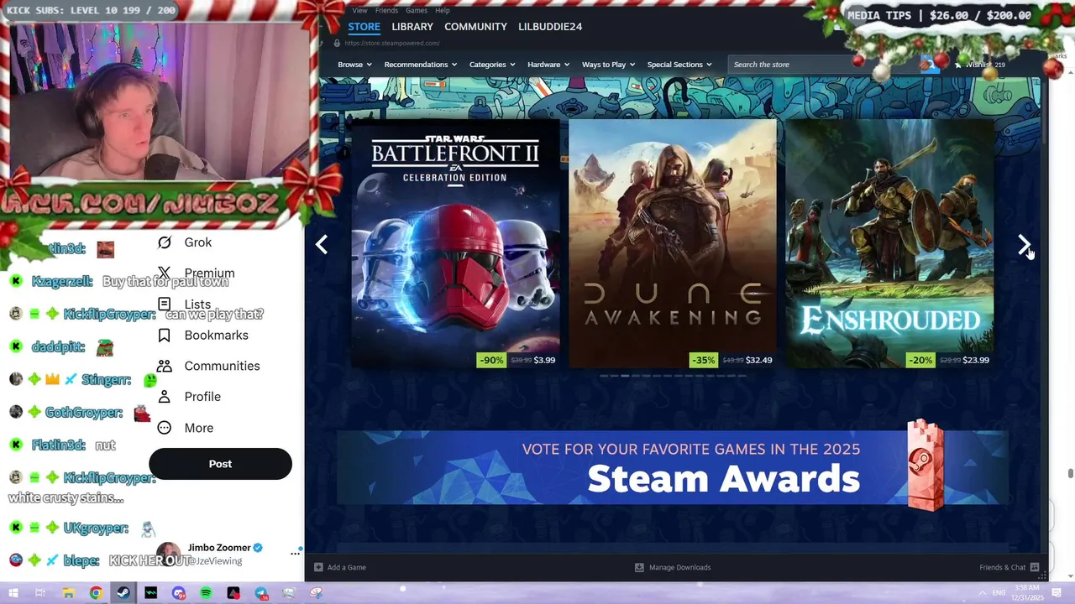The image size is (1075, 604).
Task: Click the store search magnifier button
Action: pyautogui.click(x=929, y=64)
